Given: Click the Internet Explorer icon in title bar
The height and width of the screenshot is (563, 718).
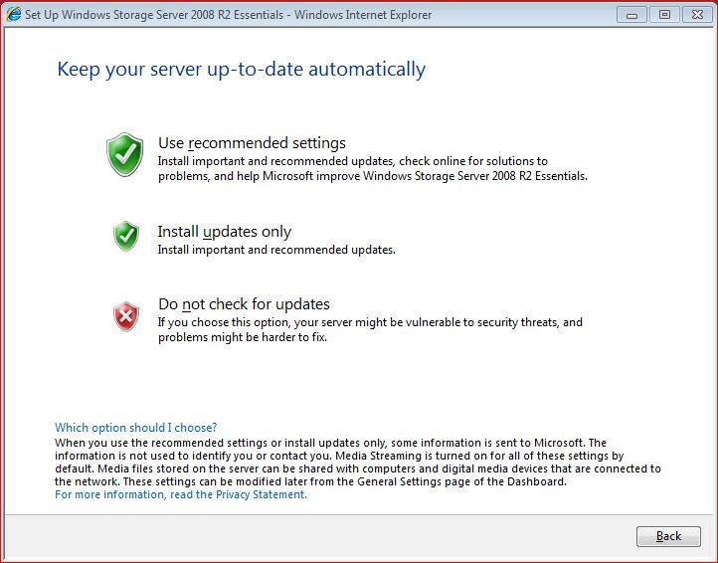Looking at the screenshot, I should tap(13, 14).
